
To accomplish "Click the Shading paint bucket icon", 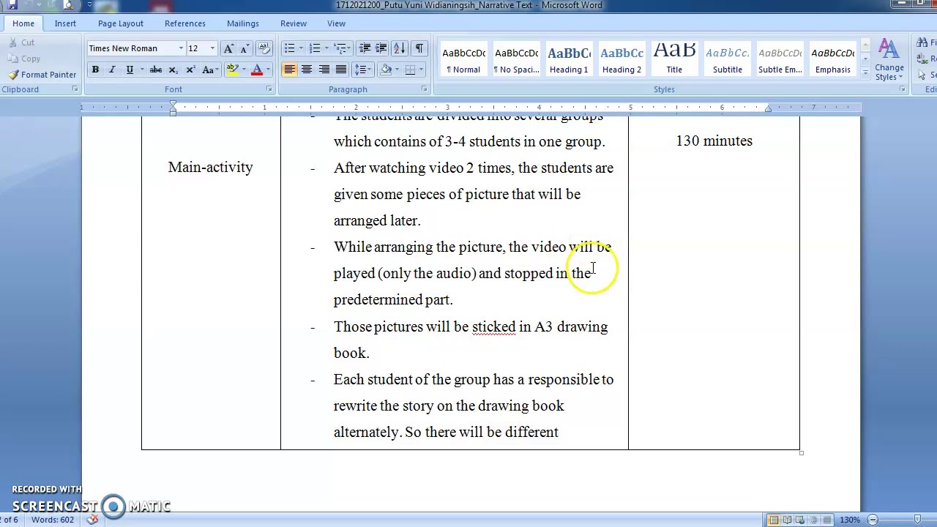I will click(386, 70).
